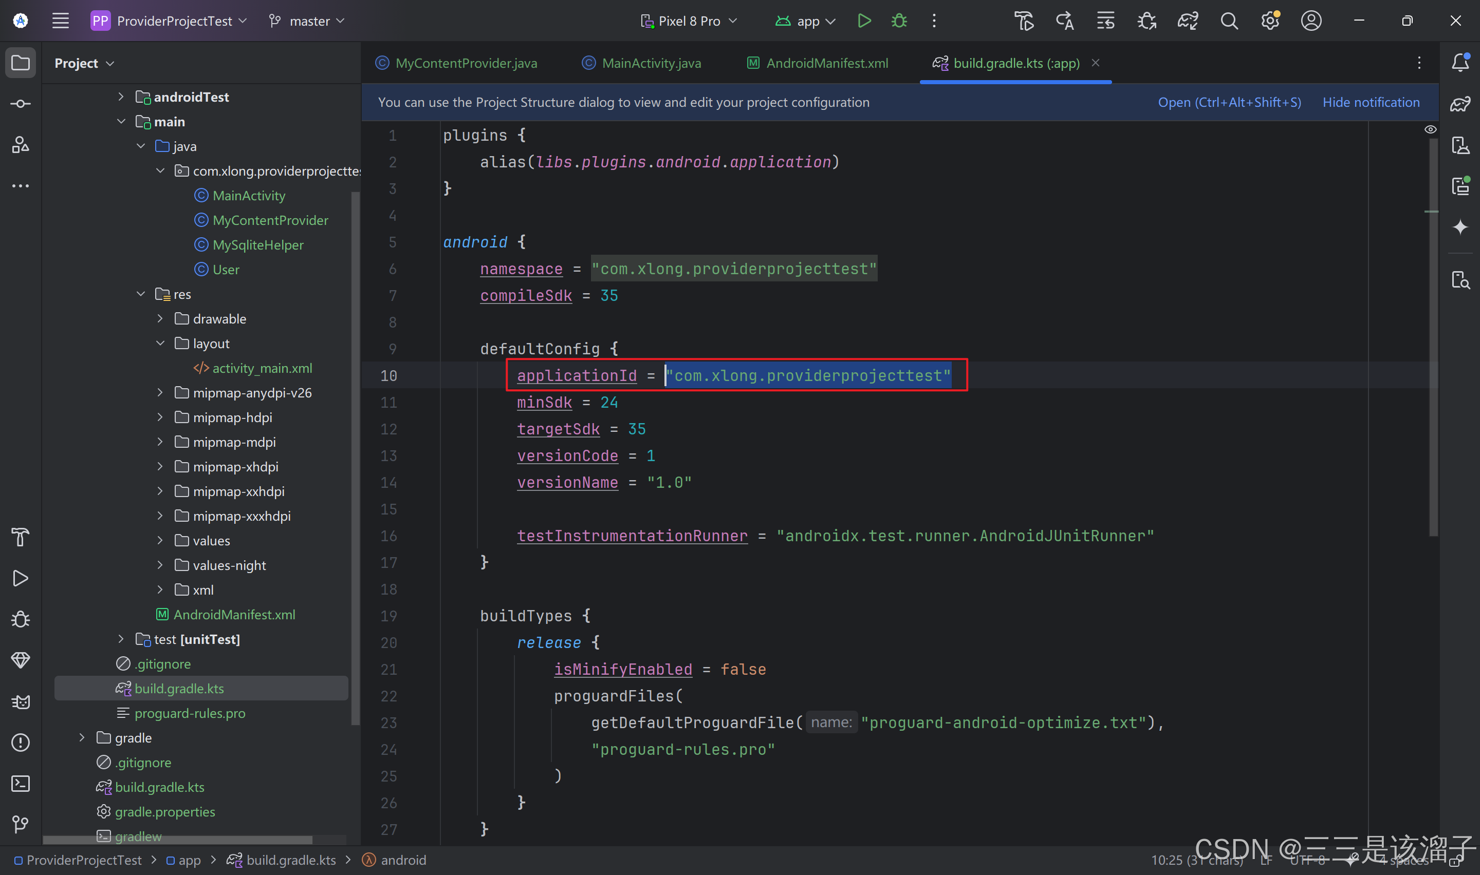Image resolution: width=1480 pixels, height=875 pixels.
Task: Click the editor vertical scrollbar
Action: pyautogui.click(x=1433, y=336)
